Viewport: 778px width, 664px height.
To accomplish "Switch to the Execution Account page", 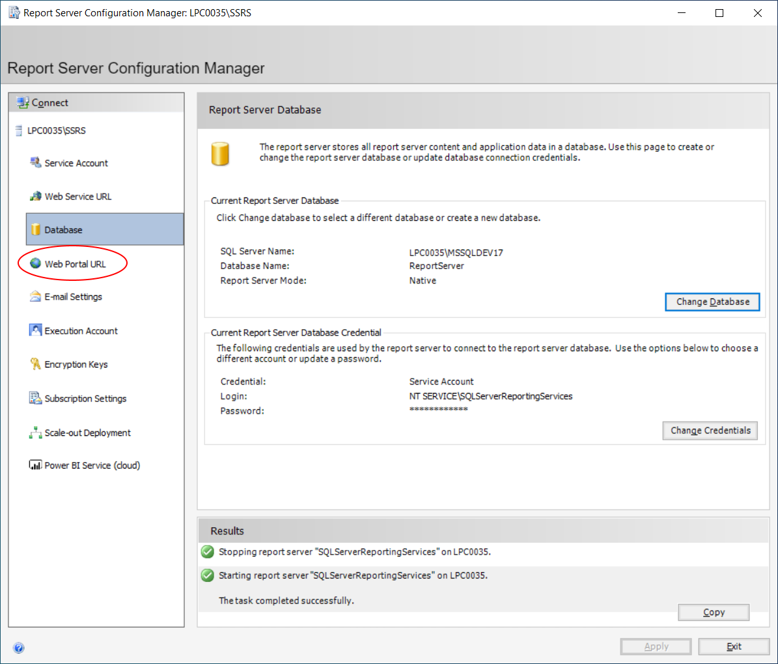I will (x=81, y=331).
